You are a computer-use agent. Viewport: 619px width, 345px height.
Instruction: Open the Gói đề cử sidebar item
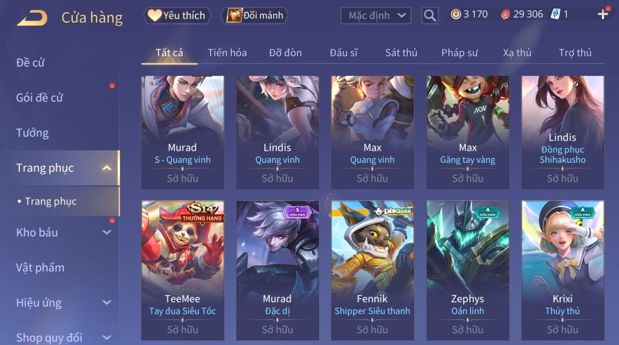[39, 98]
